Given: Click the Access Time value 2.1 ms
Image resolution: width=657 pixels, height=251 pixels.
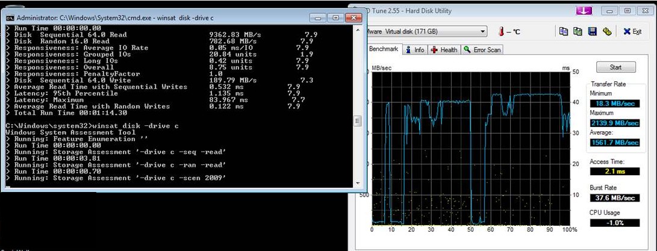Looking at the screenshot, I should point(615,172).
